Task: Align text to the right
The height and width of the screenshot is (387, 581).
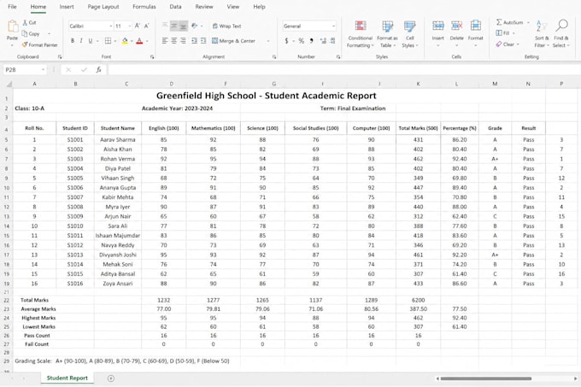Action: (183, 41)
